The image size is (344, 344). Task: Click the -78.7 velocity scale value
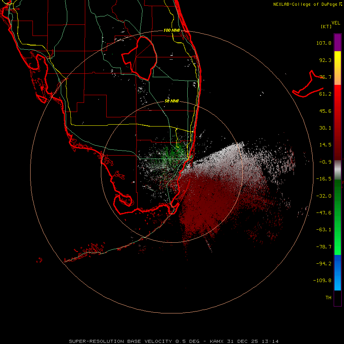324,247
